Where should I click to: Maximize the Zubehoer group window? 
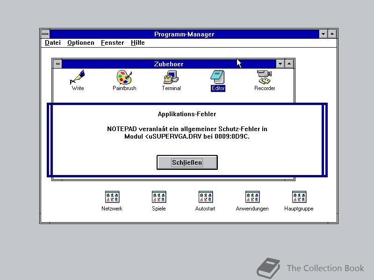[x=289, y=64]
